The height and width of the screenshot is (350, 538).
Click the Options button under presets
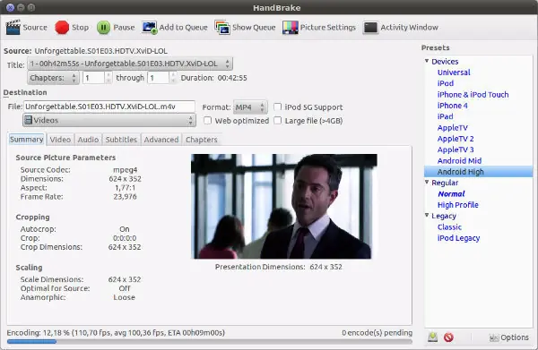pos(508,337)
